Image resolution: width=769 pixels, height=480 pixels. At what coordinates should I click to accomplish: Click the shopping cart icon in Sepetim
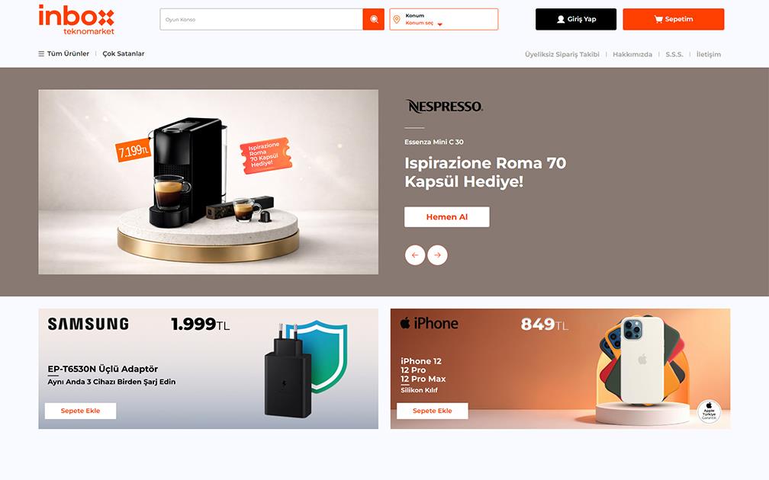coord(658,19)
